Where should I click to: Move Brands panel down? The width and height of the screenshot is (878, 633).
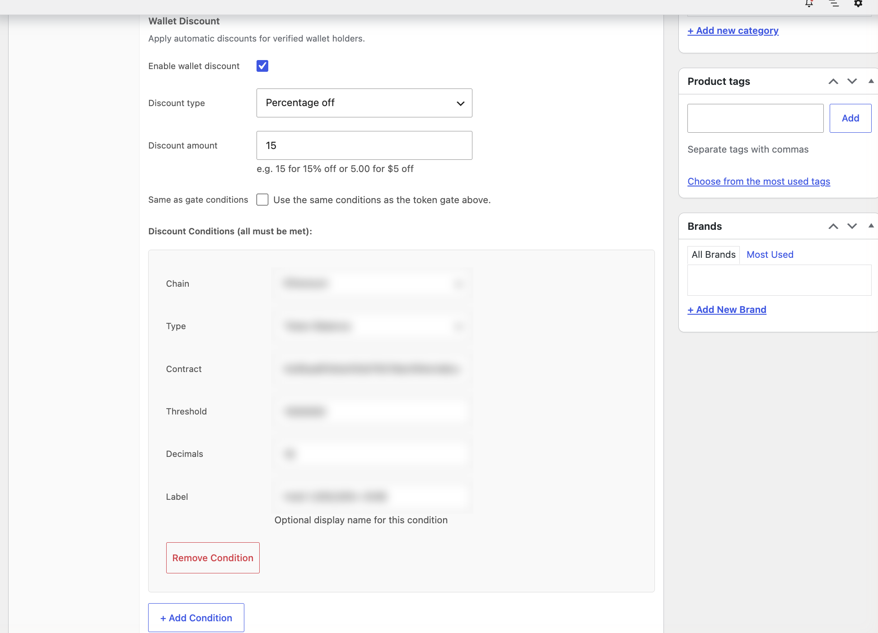pyautogui.click(x=852, y=226)
